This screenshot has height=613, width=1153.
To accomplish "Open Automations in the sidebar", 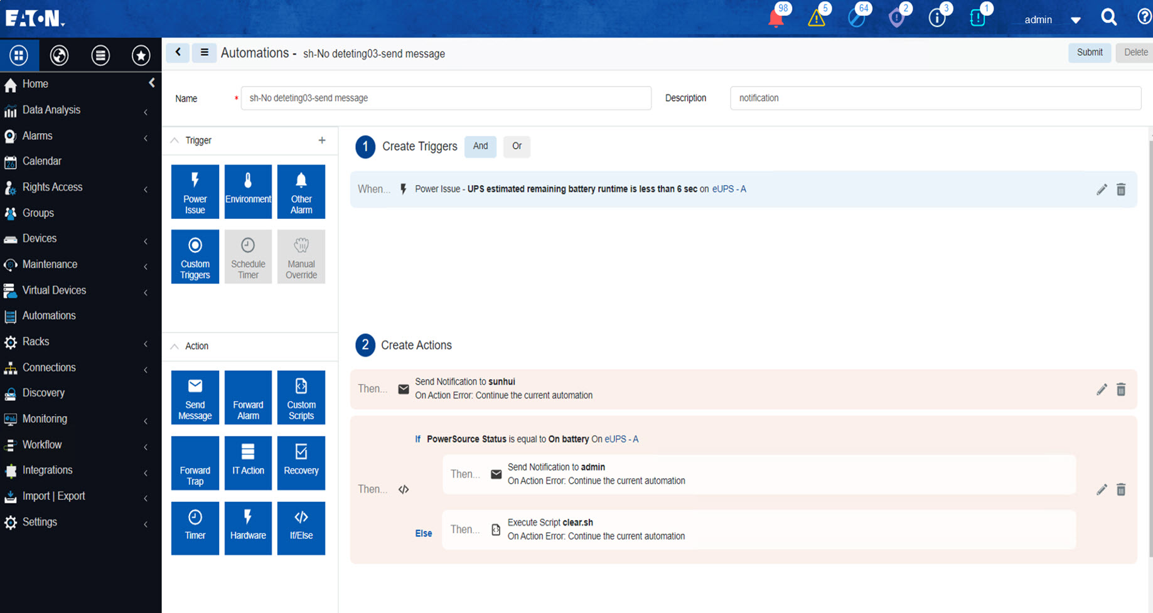I will pos(49,316).
